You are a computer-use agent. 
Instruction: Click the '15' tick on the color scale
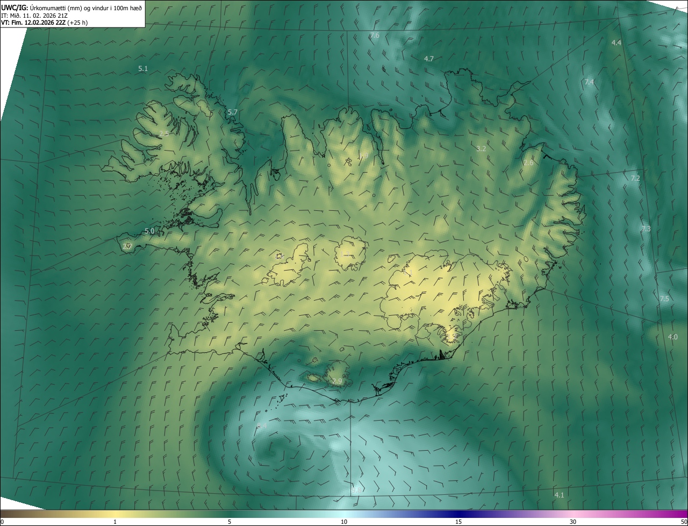[458, 522]
